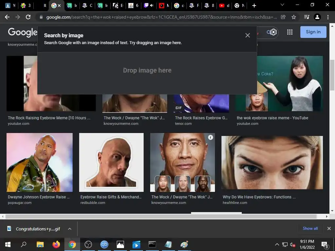Viewport: 335px width, 251px height.
Task: Click the tenor.com source text
Action: click(x=183, y=124)
